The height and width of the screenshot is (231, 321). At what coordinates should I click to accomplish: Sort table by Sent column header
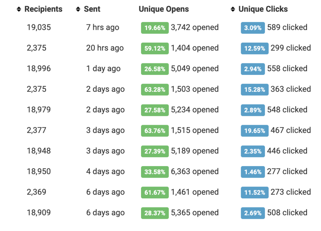tap(92, 9)
